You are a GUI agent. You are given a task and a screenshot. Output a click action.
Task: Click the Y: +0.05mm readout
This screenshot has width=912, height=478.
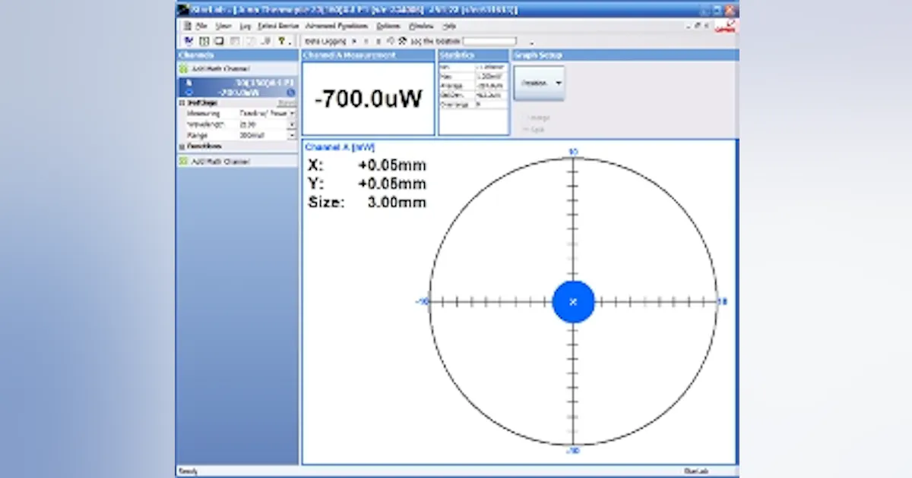pos(367,184)
